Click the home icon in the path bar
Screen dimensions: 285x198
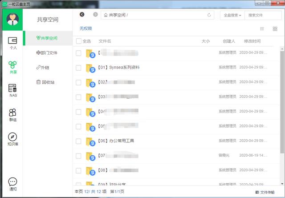tap(106, 15)
